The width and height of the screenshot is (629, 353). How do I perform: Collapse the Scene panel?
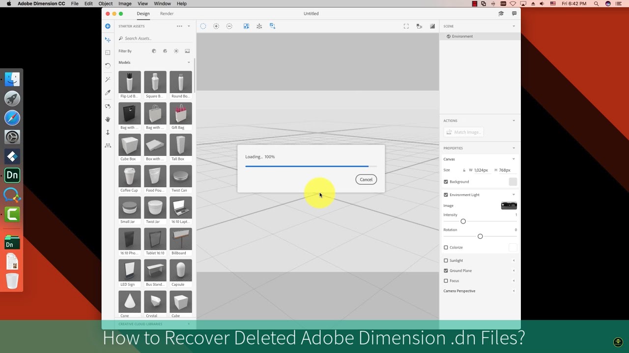click(514, 26)
